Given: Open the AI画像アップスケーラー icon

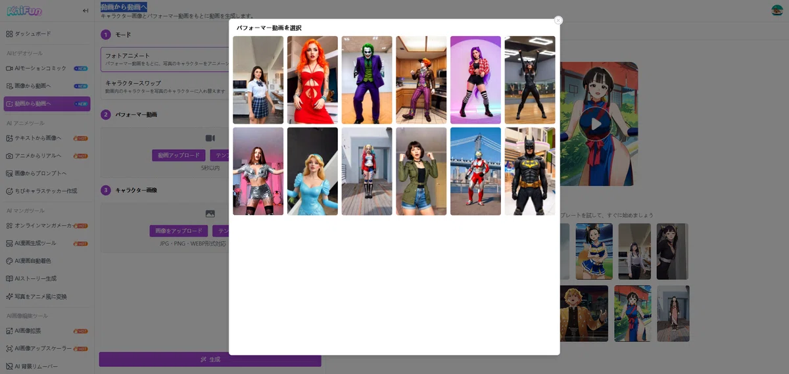Looking at the screenshot, I should [x=9, y=348].
